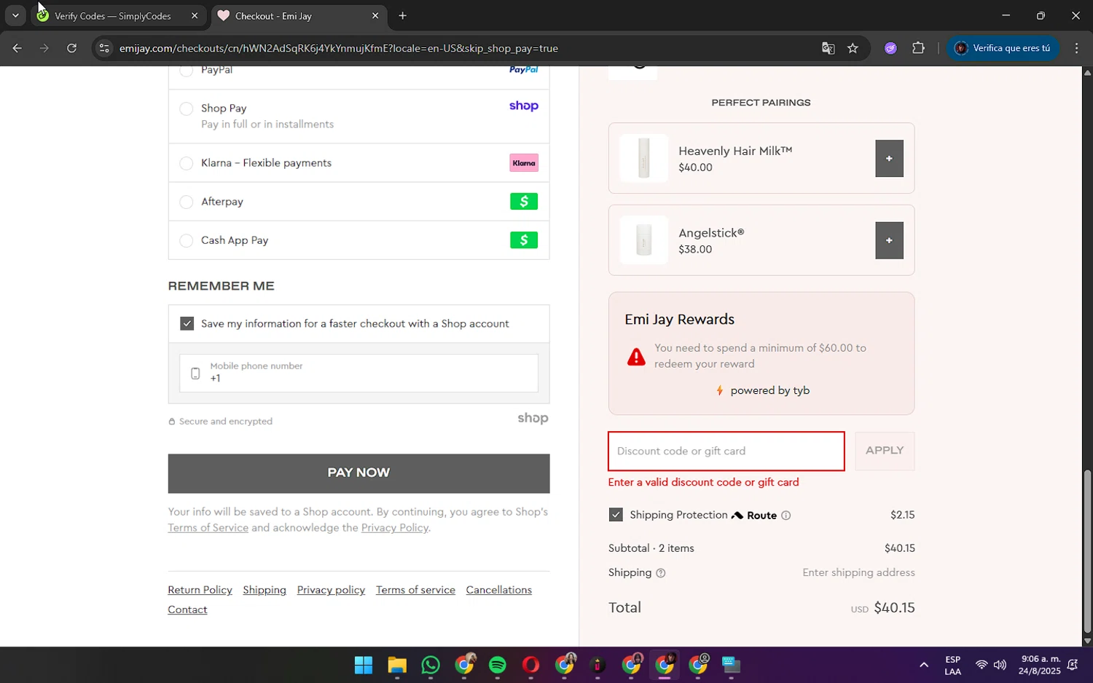Click the Afterpay green dollar icon

tap(524, 202)
